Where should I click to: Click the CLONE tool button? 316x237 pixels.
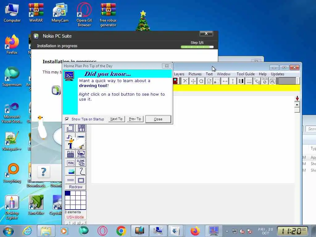[81, 163]
